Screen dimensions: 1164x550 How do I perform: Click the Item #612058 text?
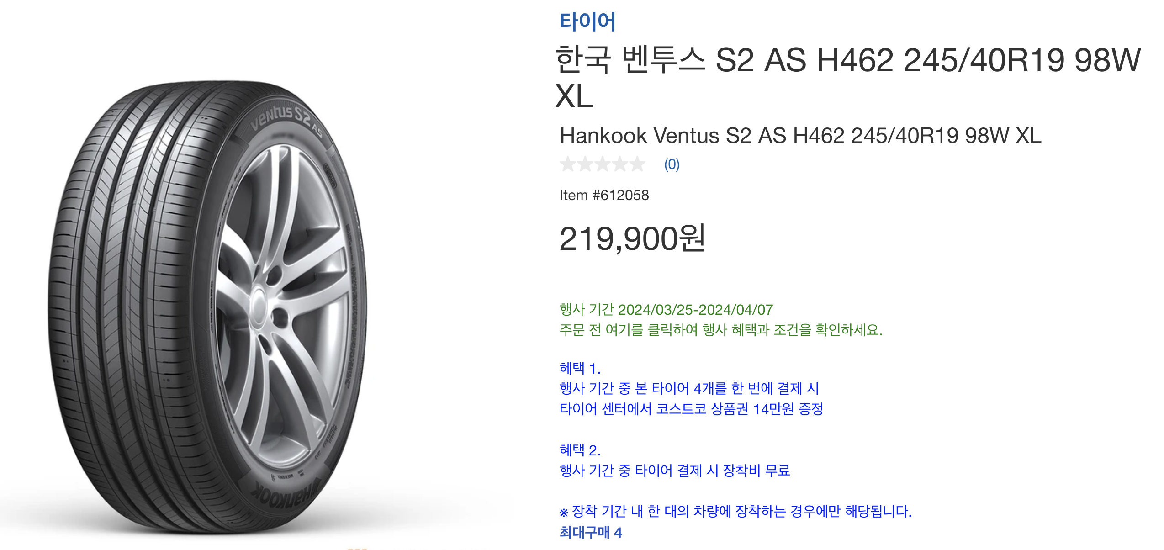point(604,195)
